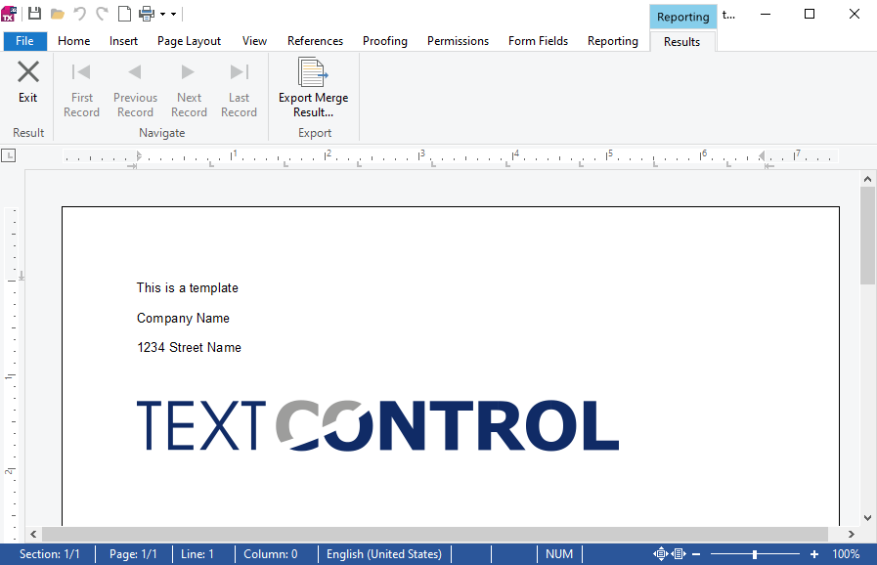
Task: Click 'Section: 1/1' in status bar
Action: pyautogui.click(x=49, y=554)
